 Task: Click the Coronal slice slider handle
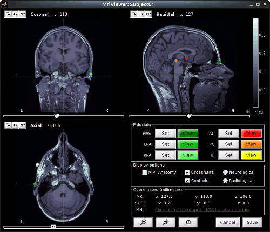[57, 116]
